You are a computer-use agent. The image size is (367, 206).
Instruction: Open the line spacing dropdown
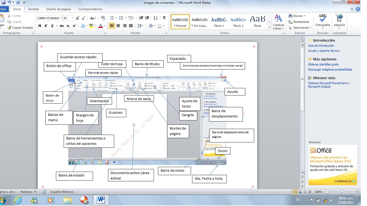pyautogui.click(x=140, y=26)
